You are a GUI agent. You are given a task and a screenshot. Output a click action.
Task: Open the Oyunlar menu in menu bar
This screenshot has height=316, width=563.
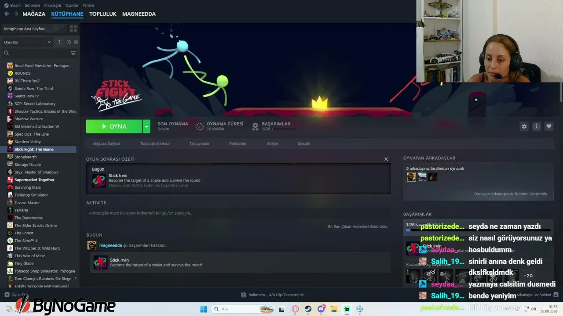pyautogui.click(x=72, y=5)
